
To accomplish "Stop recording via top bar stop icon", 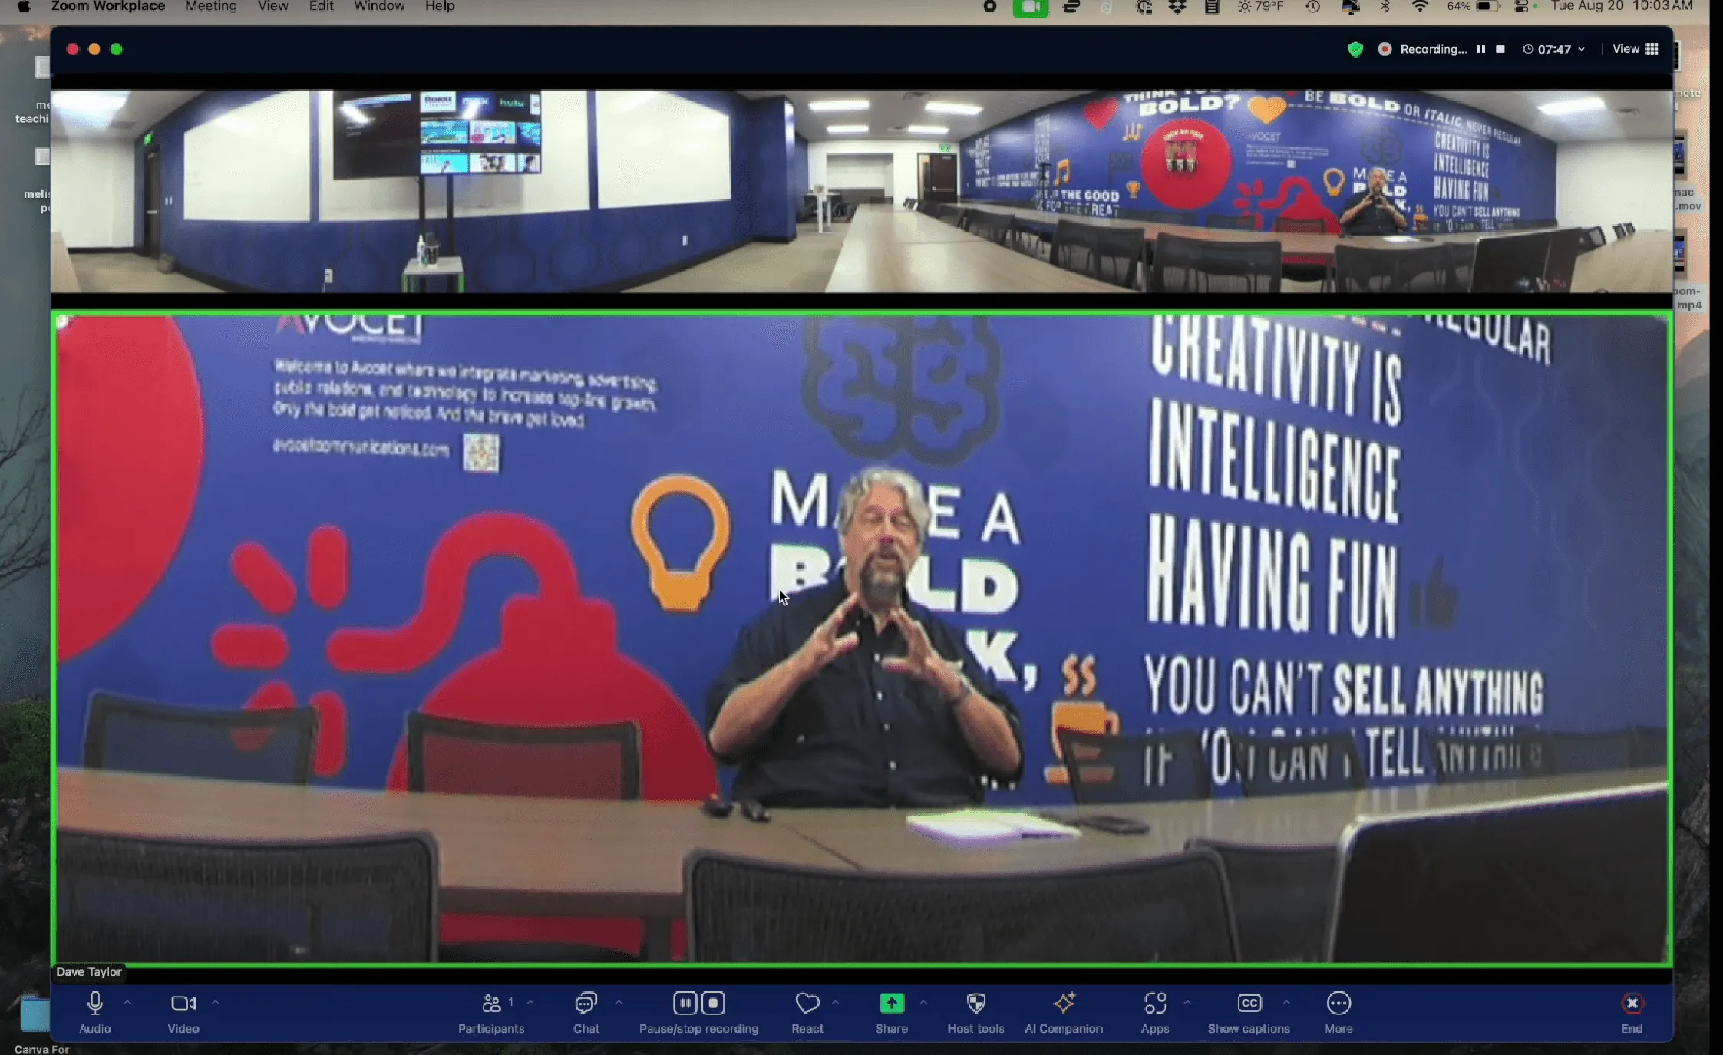I will tap(1500, 49).
